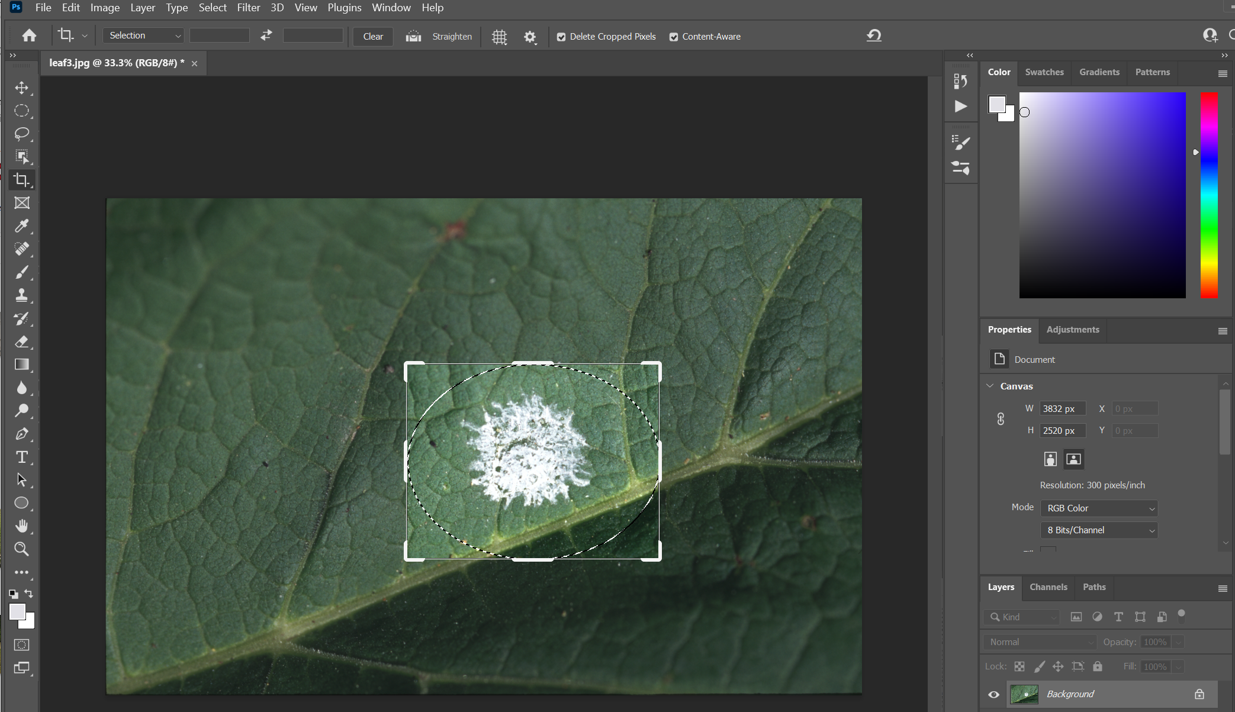
Task: Open the Edit Toolbar three-dots menu
Action: tap(22, 572)
